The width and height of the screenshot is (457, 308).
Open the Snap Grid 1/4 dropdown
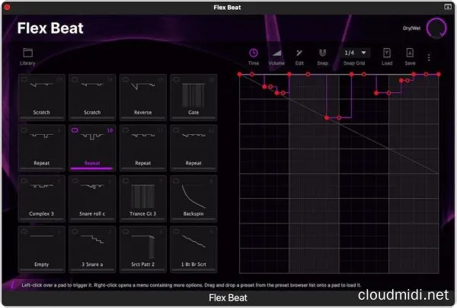tap(355, 53)
